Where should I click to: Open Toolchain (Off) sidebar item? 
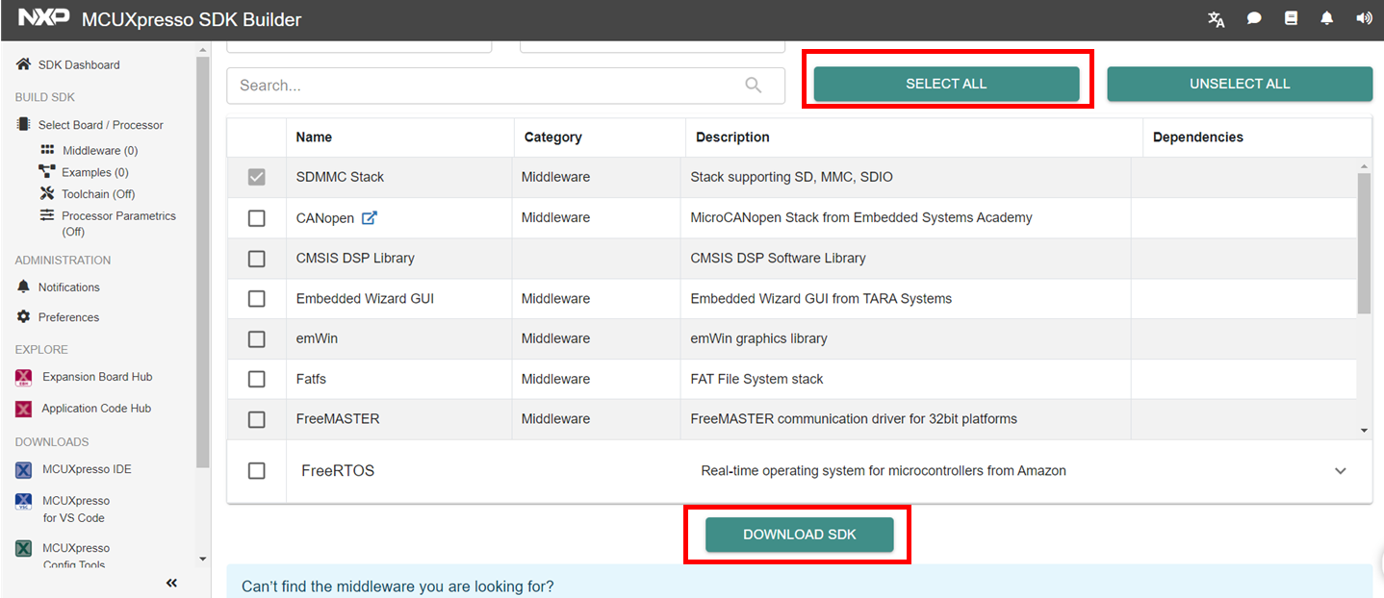tap(98, 194)
